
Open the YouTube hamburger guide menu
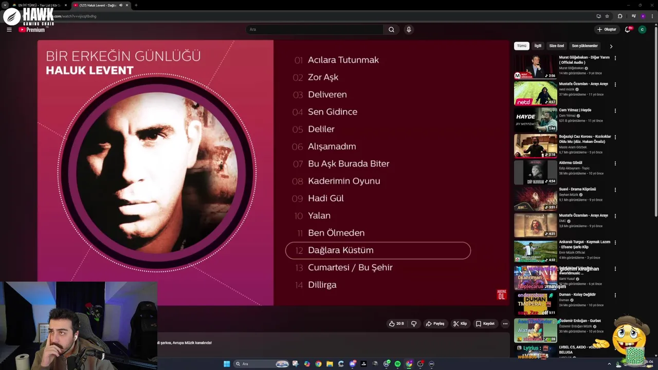(9, 30)
